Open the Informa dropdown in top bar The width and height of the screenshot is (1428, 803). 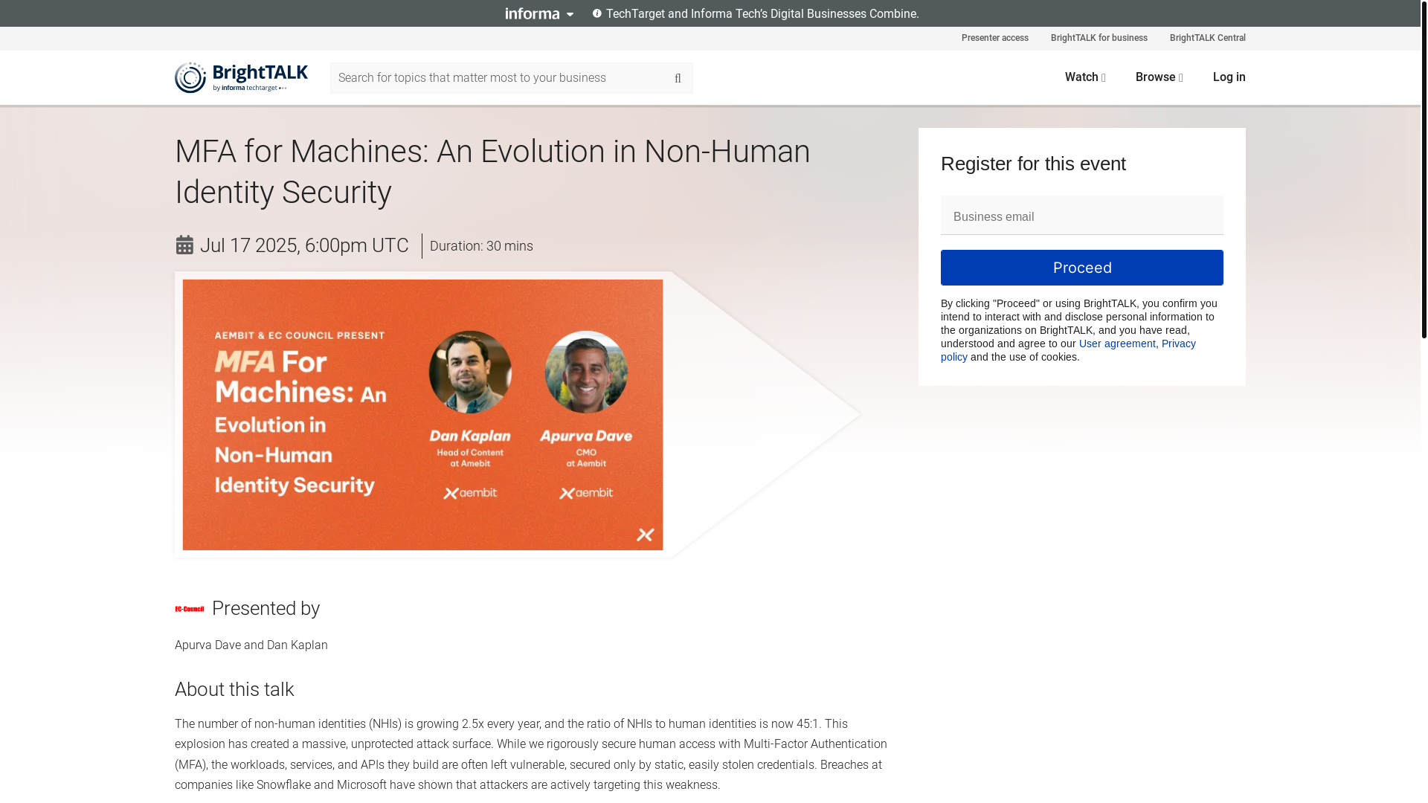[x=539, y=13]
